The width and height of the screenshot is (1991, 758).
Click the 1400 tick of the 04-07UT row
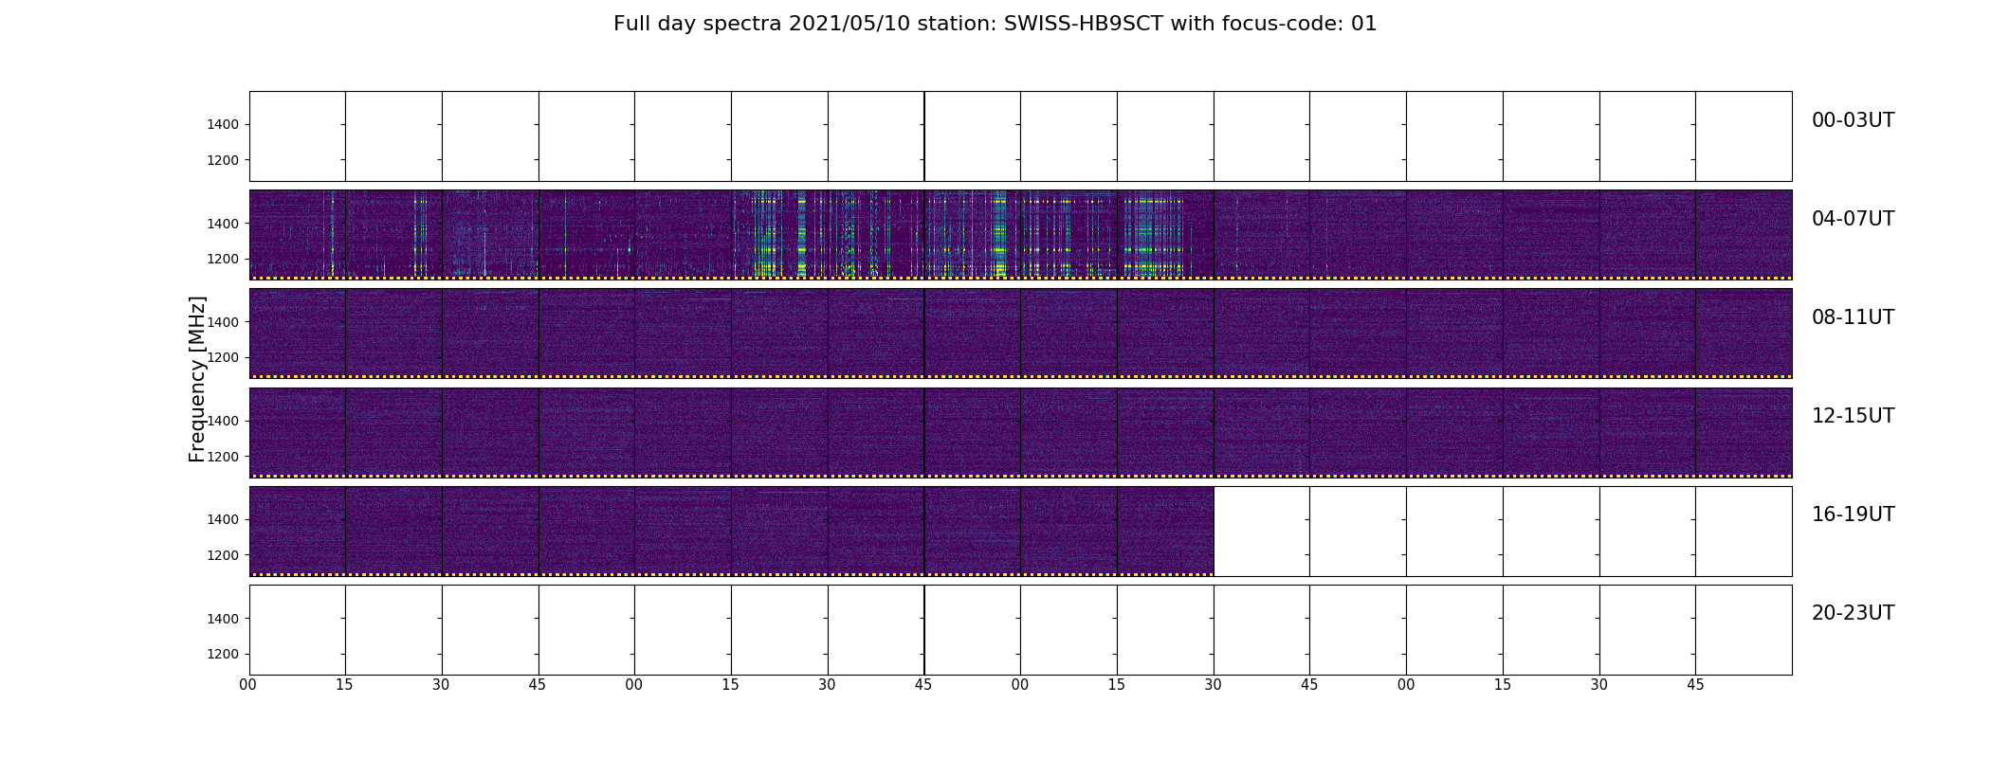pos(223,224)
